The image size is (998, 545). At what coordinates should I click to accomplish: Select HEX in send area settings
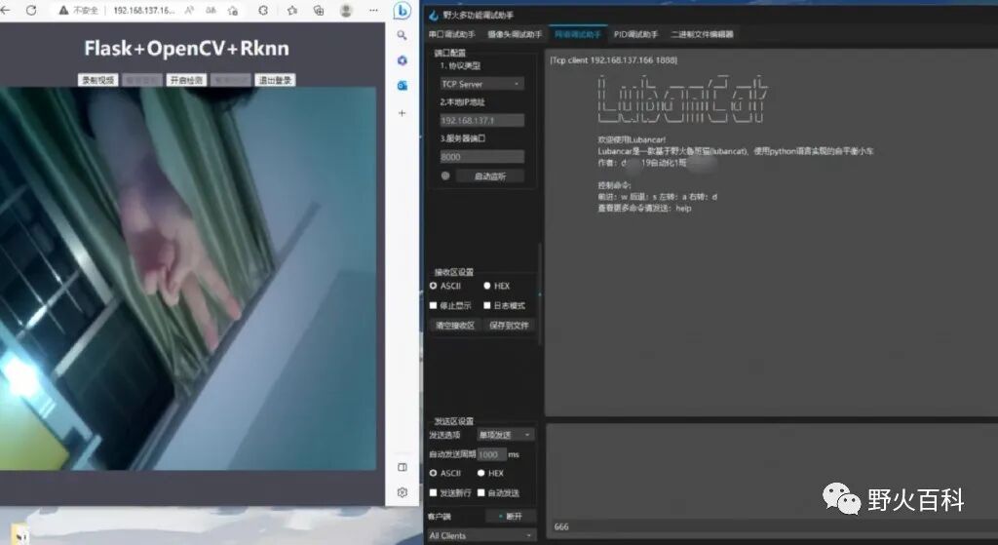(x=491, y=473)
